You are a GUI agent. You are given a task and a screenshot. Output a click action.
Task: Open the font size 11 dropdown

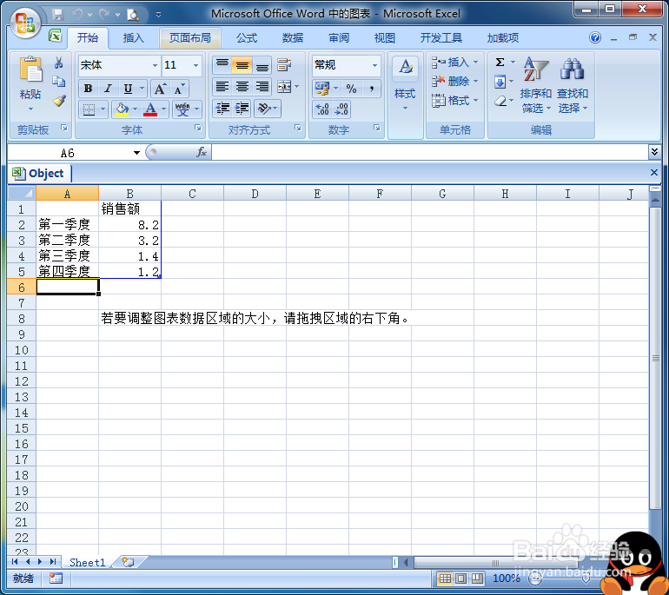click(x=195, y=65)
